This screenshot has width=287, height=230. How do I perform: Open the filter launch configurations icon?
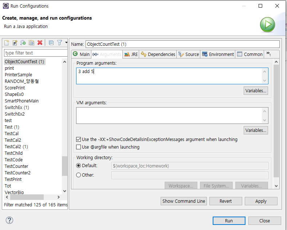coord(59,43)
